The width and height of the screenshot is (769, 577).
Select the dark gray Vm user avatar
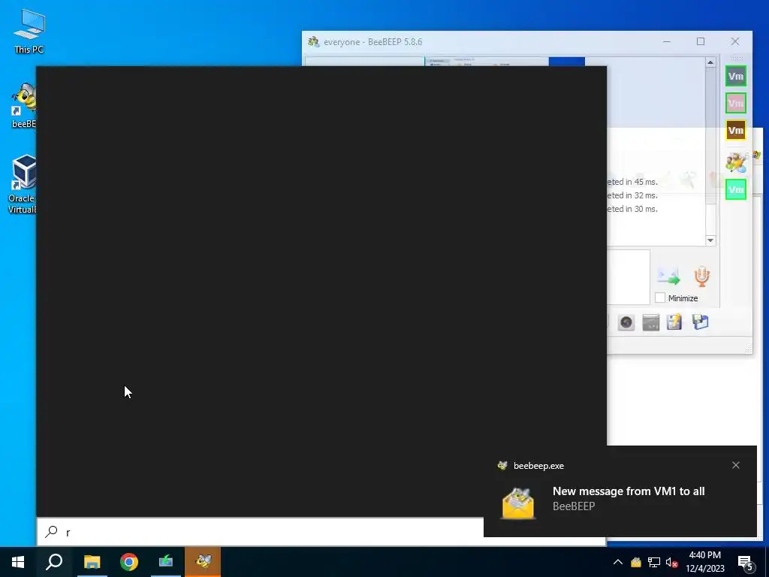736,76
